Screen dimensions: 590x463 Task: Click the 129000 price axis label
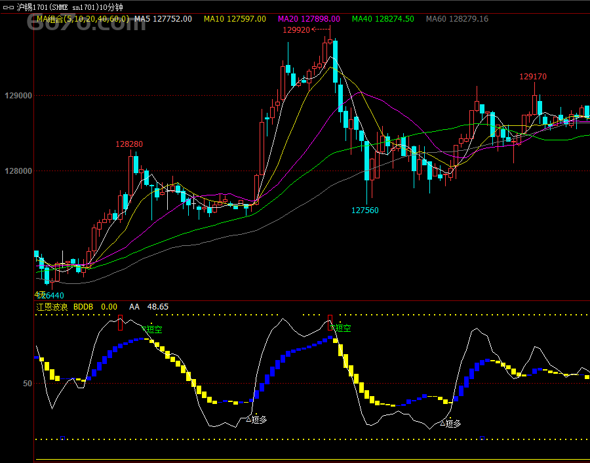click(x=18, y=96)
